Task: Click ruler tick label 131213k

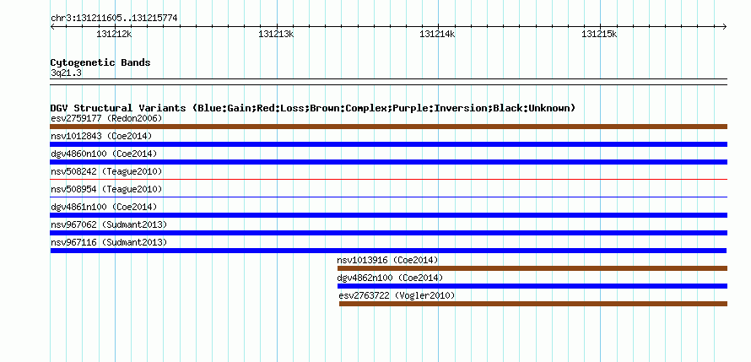Action: [276, 34]
